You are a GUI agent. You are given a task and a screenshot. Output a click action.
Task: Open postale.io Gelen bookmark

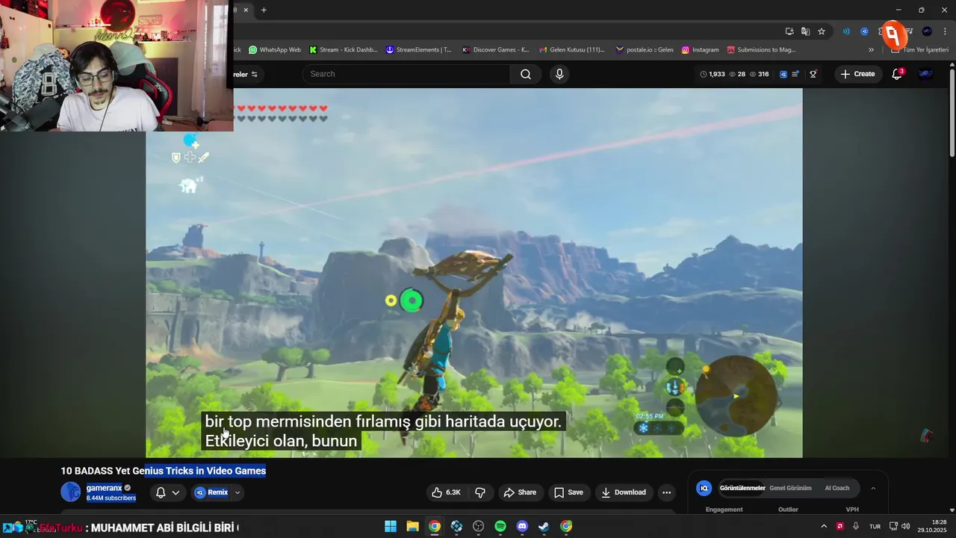click(645, 50)
